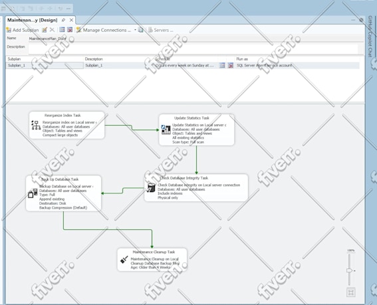Select connector from Reorganize Index to Update Statistics
The height and width of the screenshot is (305, 377).
click(x=132, y=128)
